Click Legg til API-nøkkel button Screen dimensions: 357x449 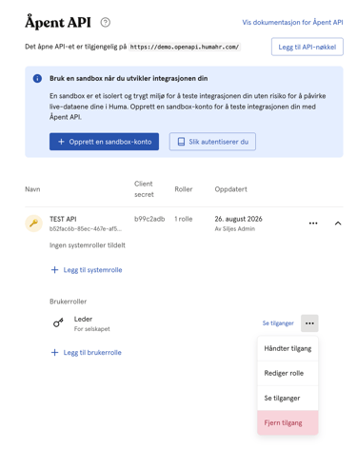click(307, 47)
